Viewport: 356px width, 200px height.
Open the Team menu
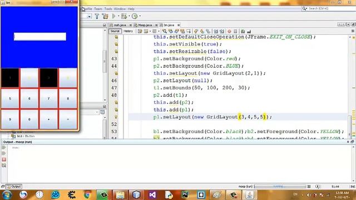pos(98,9)
